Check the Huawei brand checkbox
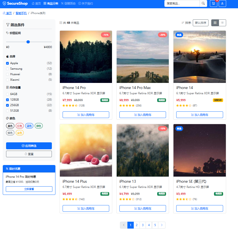238x233 pixels. [x=7, y=74]
